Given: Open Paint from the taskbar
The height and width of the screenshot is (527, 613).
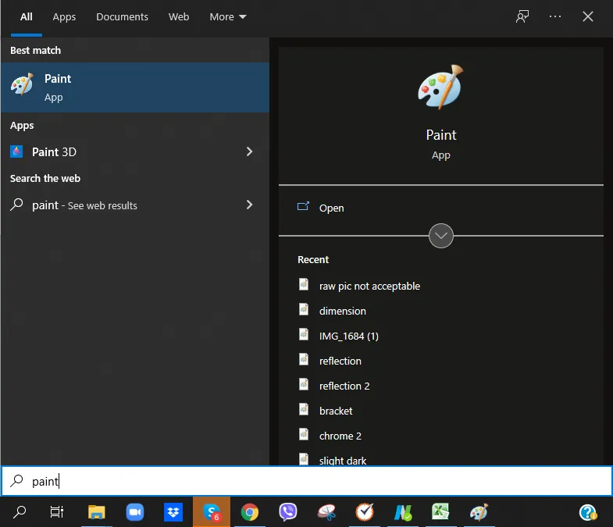Looking at the screenshot, I should [479, 511].
